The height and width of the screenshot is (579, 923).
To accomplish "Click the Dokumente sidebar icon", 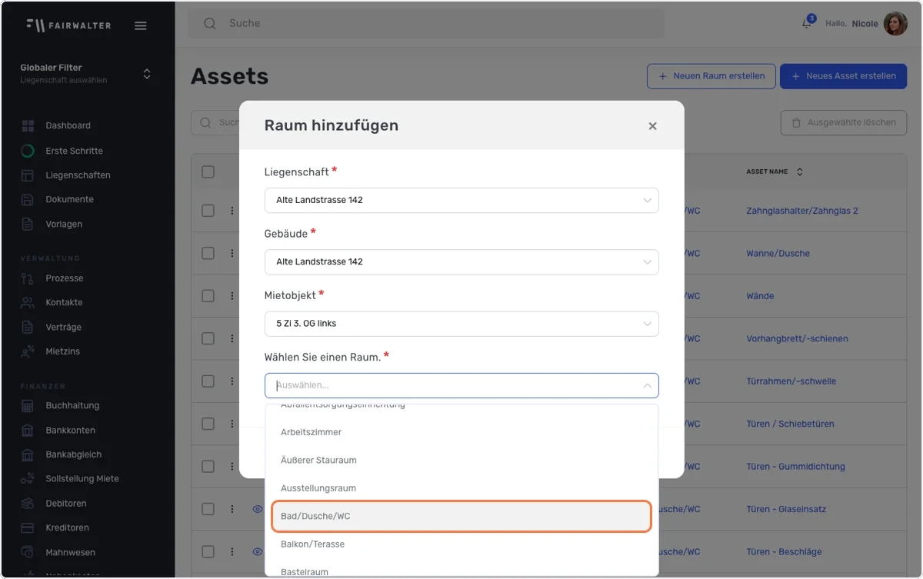I will 28,200.
